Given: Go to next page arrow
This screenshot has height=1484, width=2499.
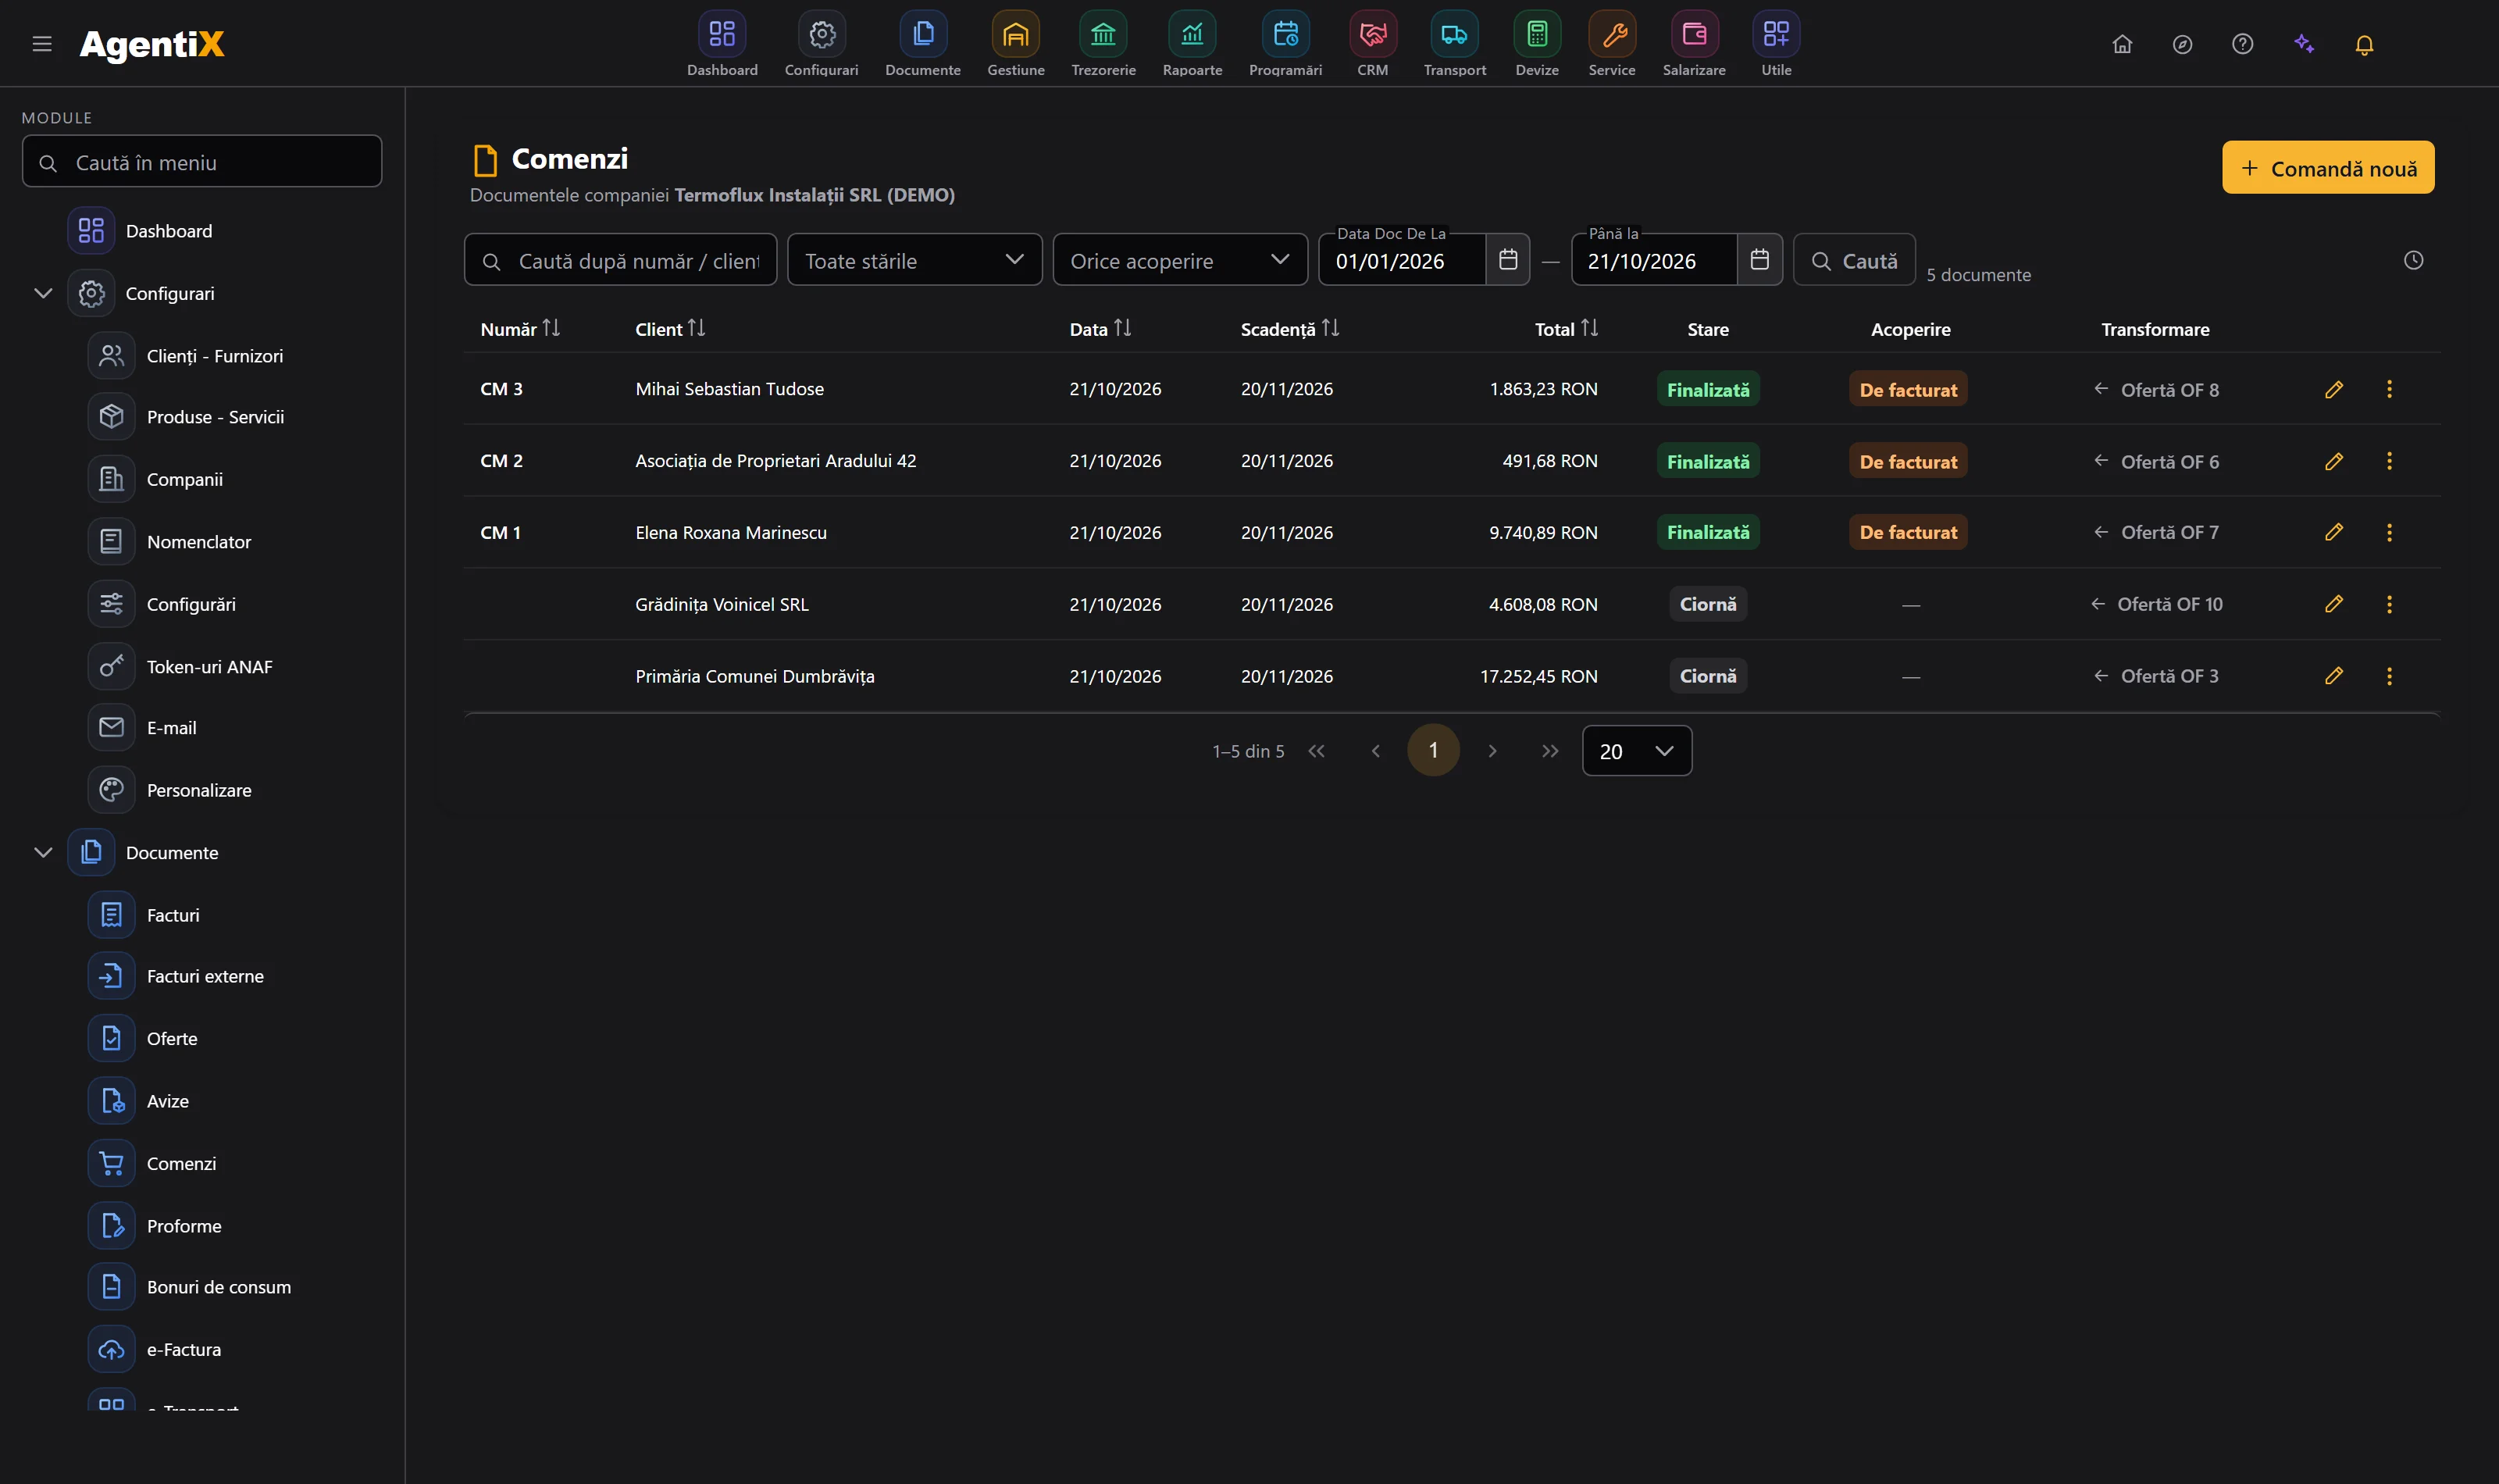Looking at the screenshot, I should click(1492, 750).
